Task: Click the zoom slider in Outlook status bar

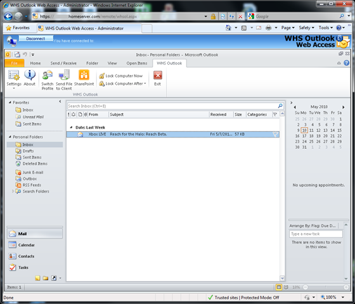Action: pyautogui.click(x=326, y=288)
